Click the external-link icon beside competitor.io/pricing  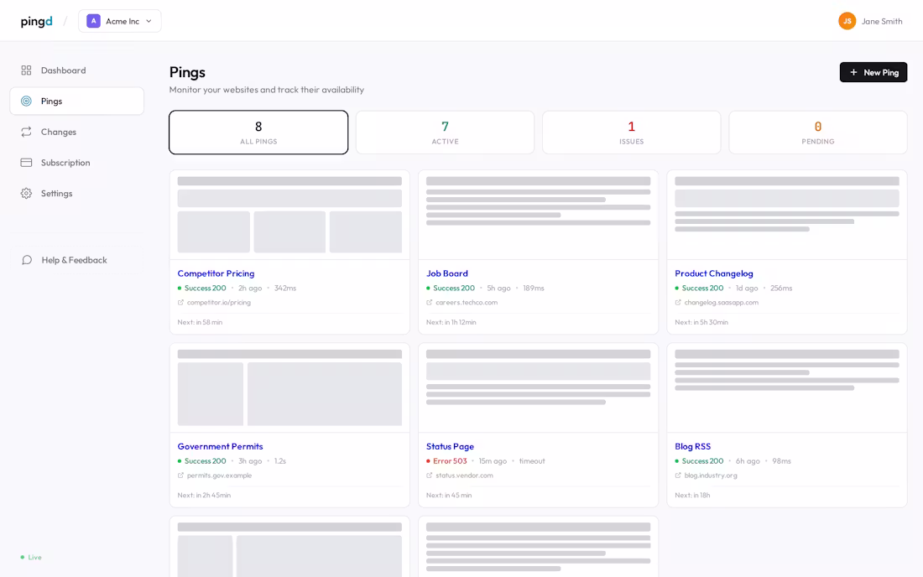(x=180, y=303)
